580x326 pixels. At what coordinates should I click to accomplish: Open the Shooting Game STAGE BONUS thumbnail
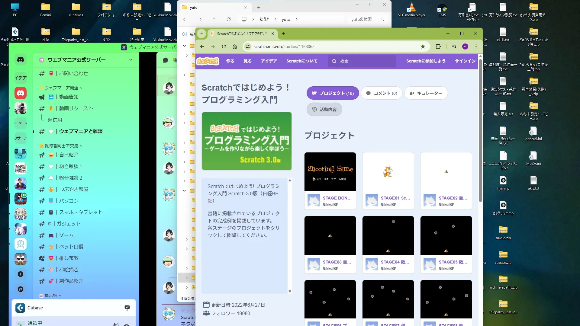(x=330, y=172)
